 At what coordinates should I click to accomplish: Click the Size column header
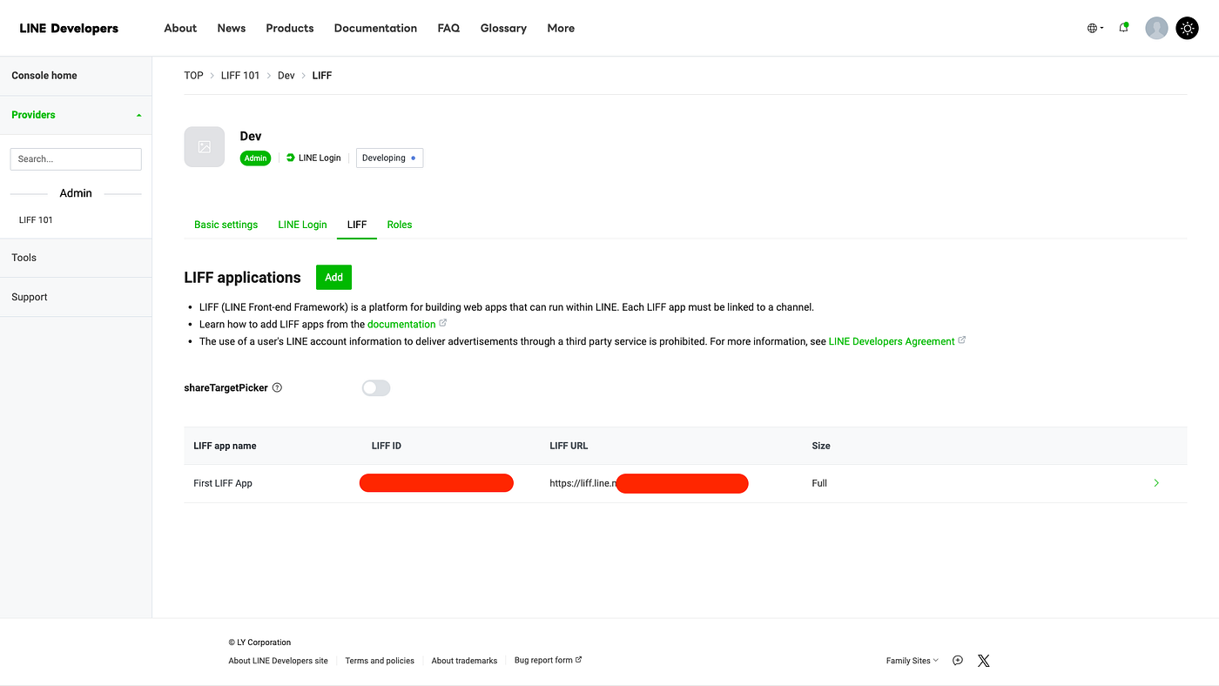[x=821, y=446]
